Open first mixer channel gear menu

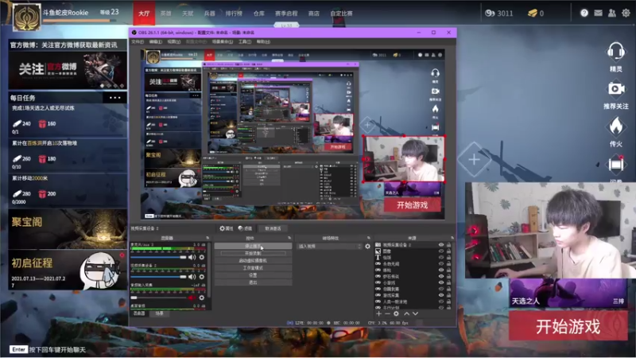(x=202, y=257)
